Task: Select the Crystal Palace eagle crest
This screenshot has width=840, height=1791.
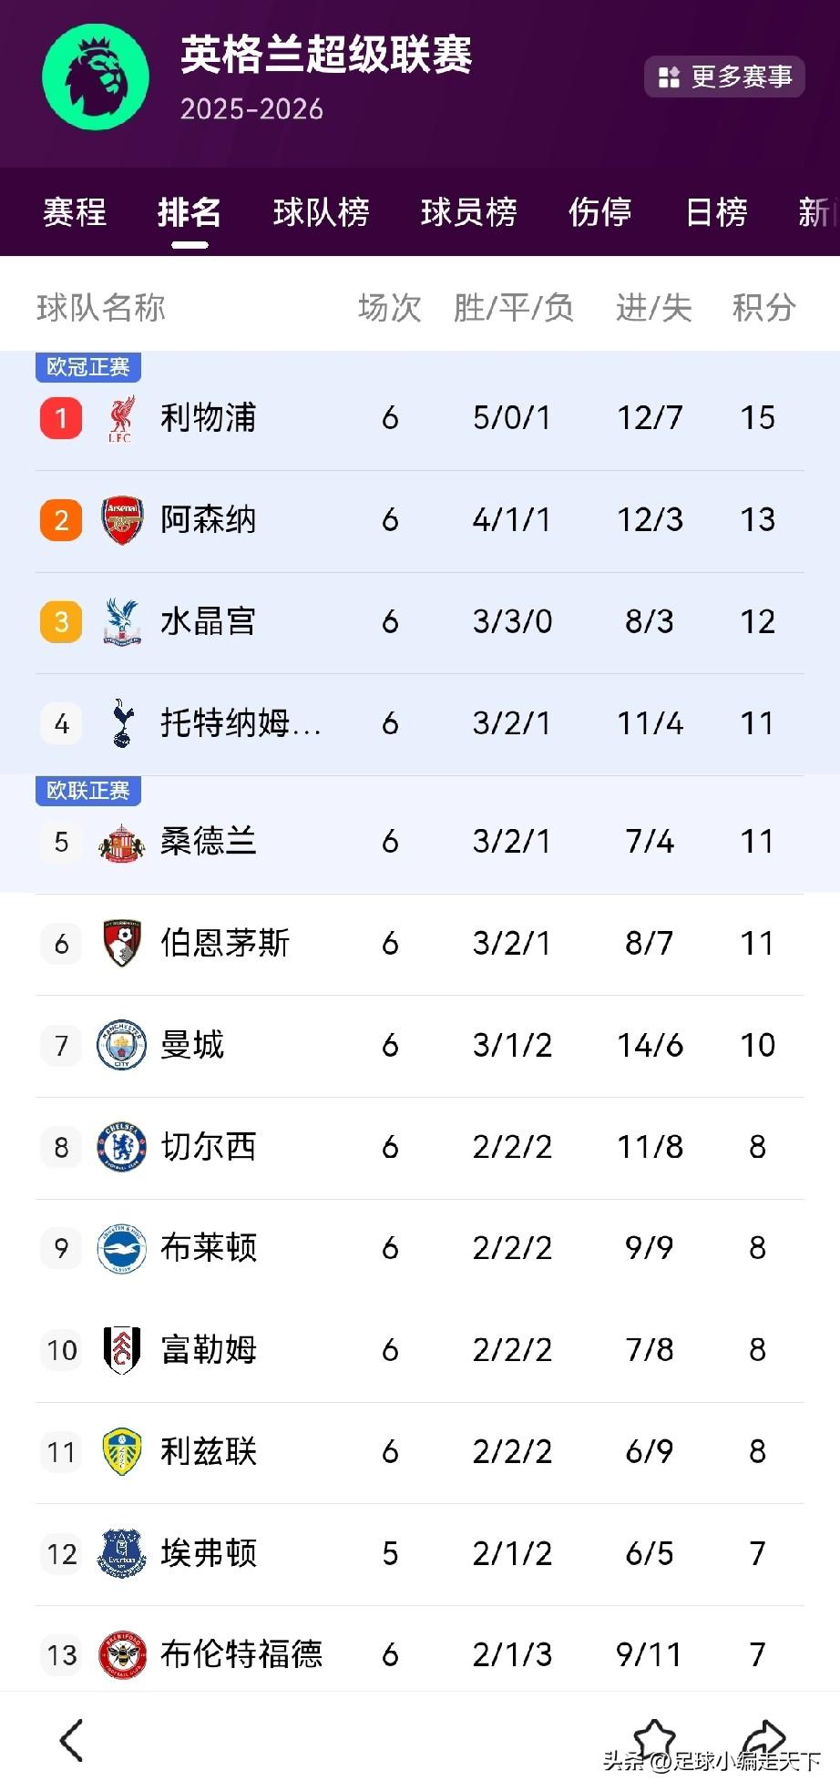Action: coord(122,622)
